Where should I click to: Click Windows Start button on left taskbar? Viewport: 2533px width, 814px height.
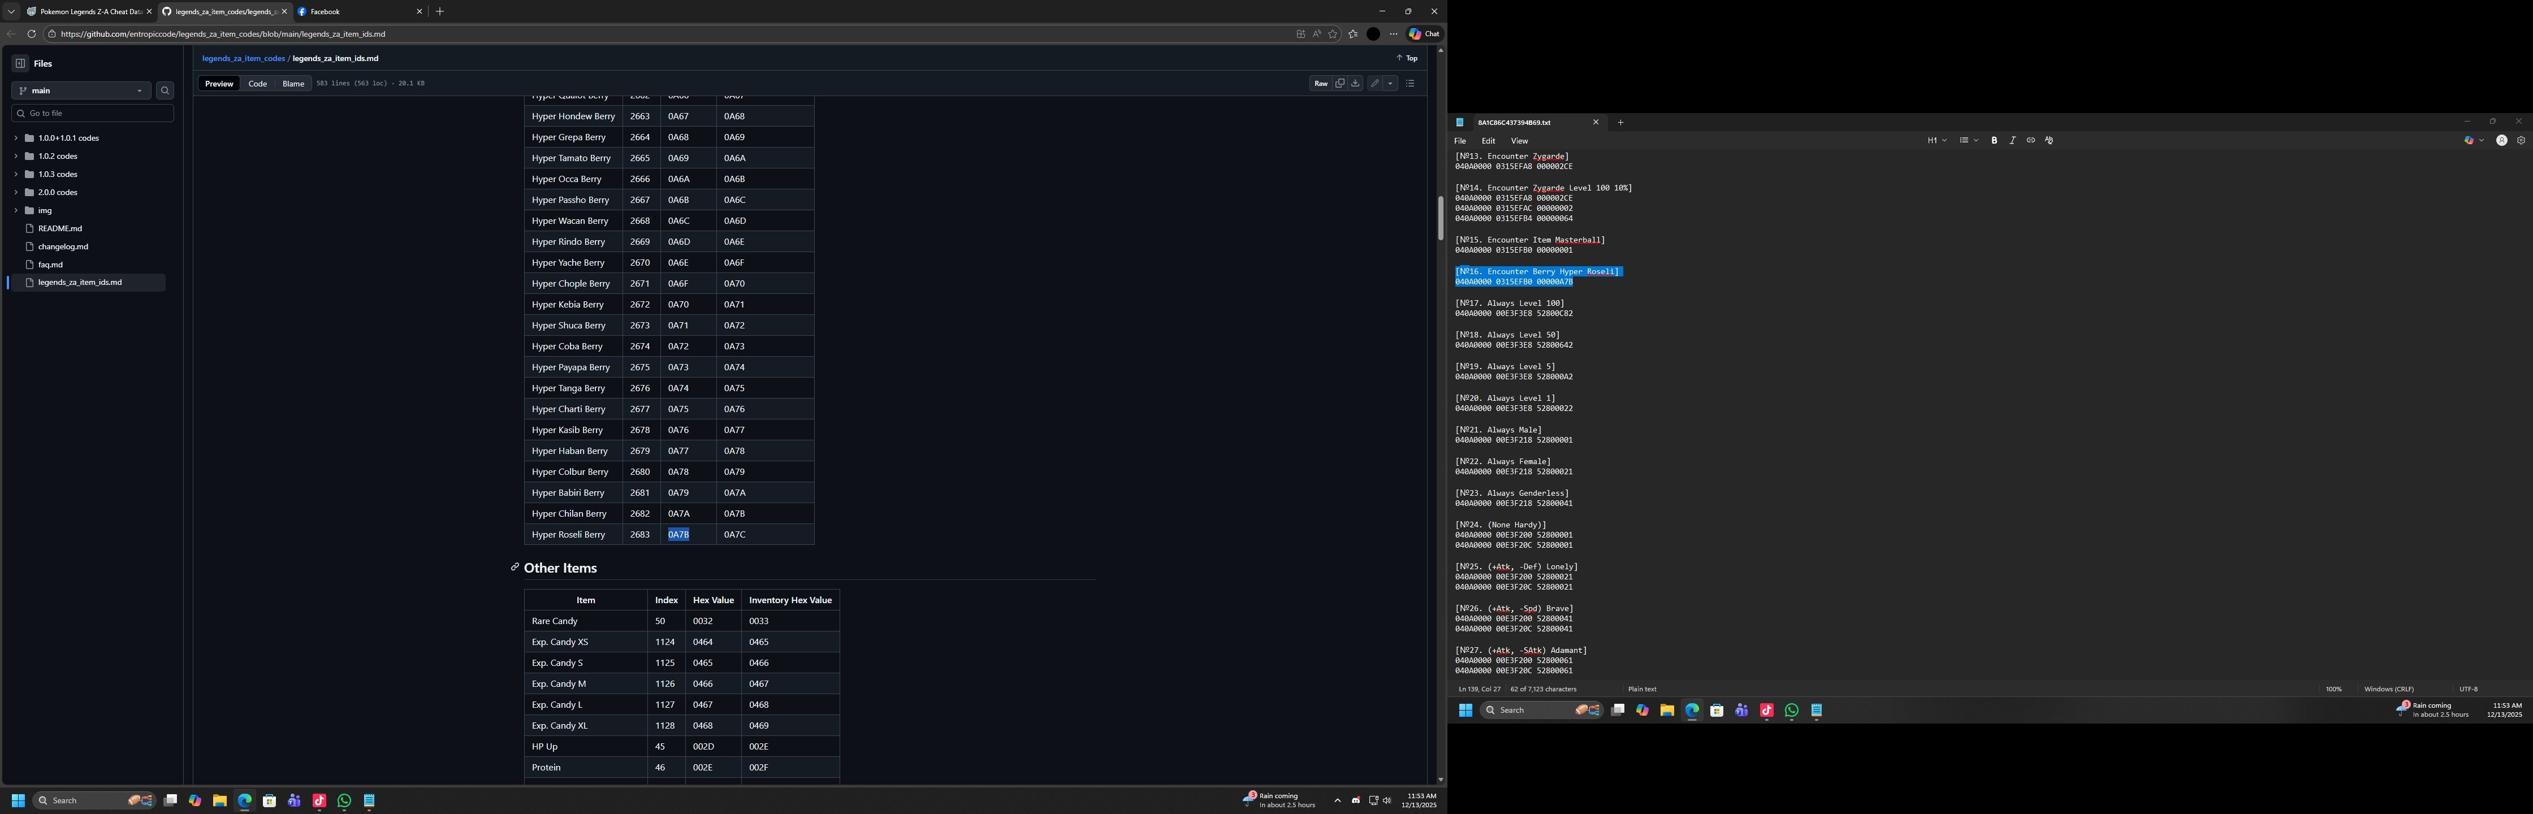pyautogui.click(x=18, y=800)
